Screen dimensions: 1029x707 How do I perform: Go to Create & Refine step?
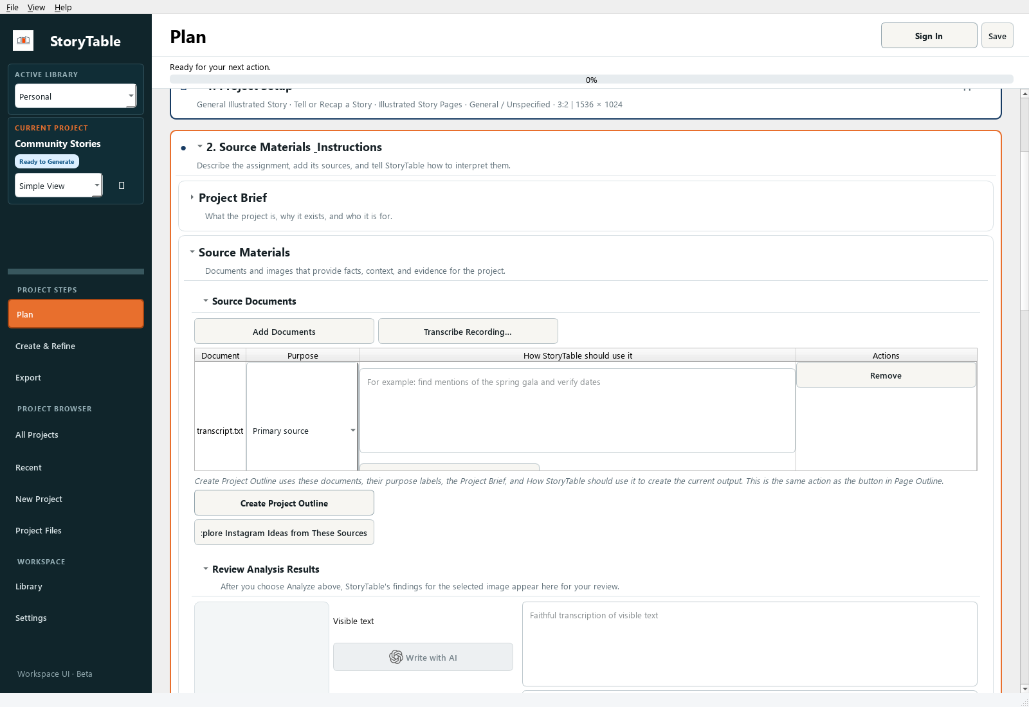tap(76, 346)
